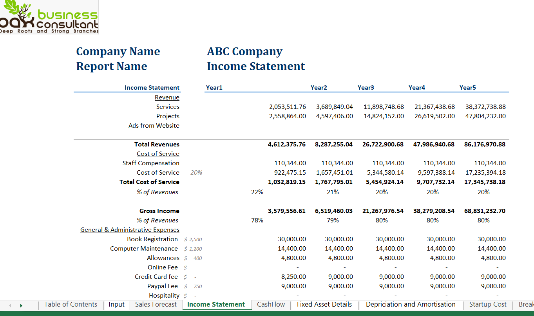534x316 pixels.
Task: Switch to the Startup Cost sheet tab
Action: [488, 305]
